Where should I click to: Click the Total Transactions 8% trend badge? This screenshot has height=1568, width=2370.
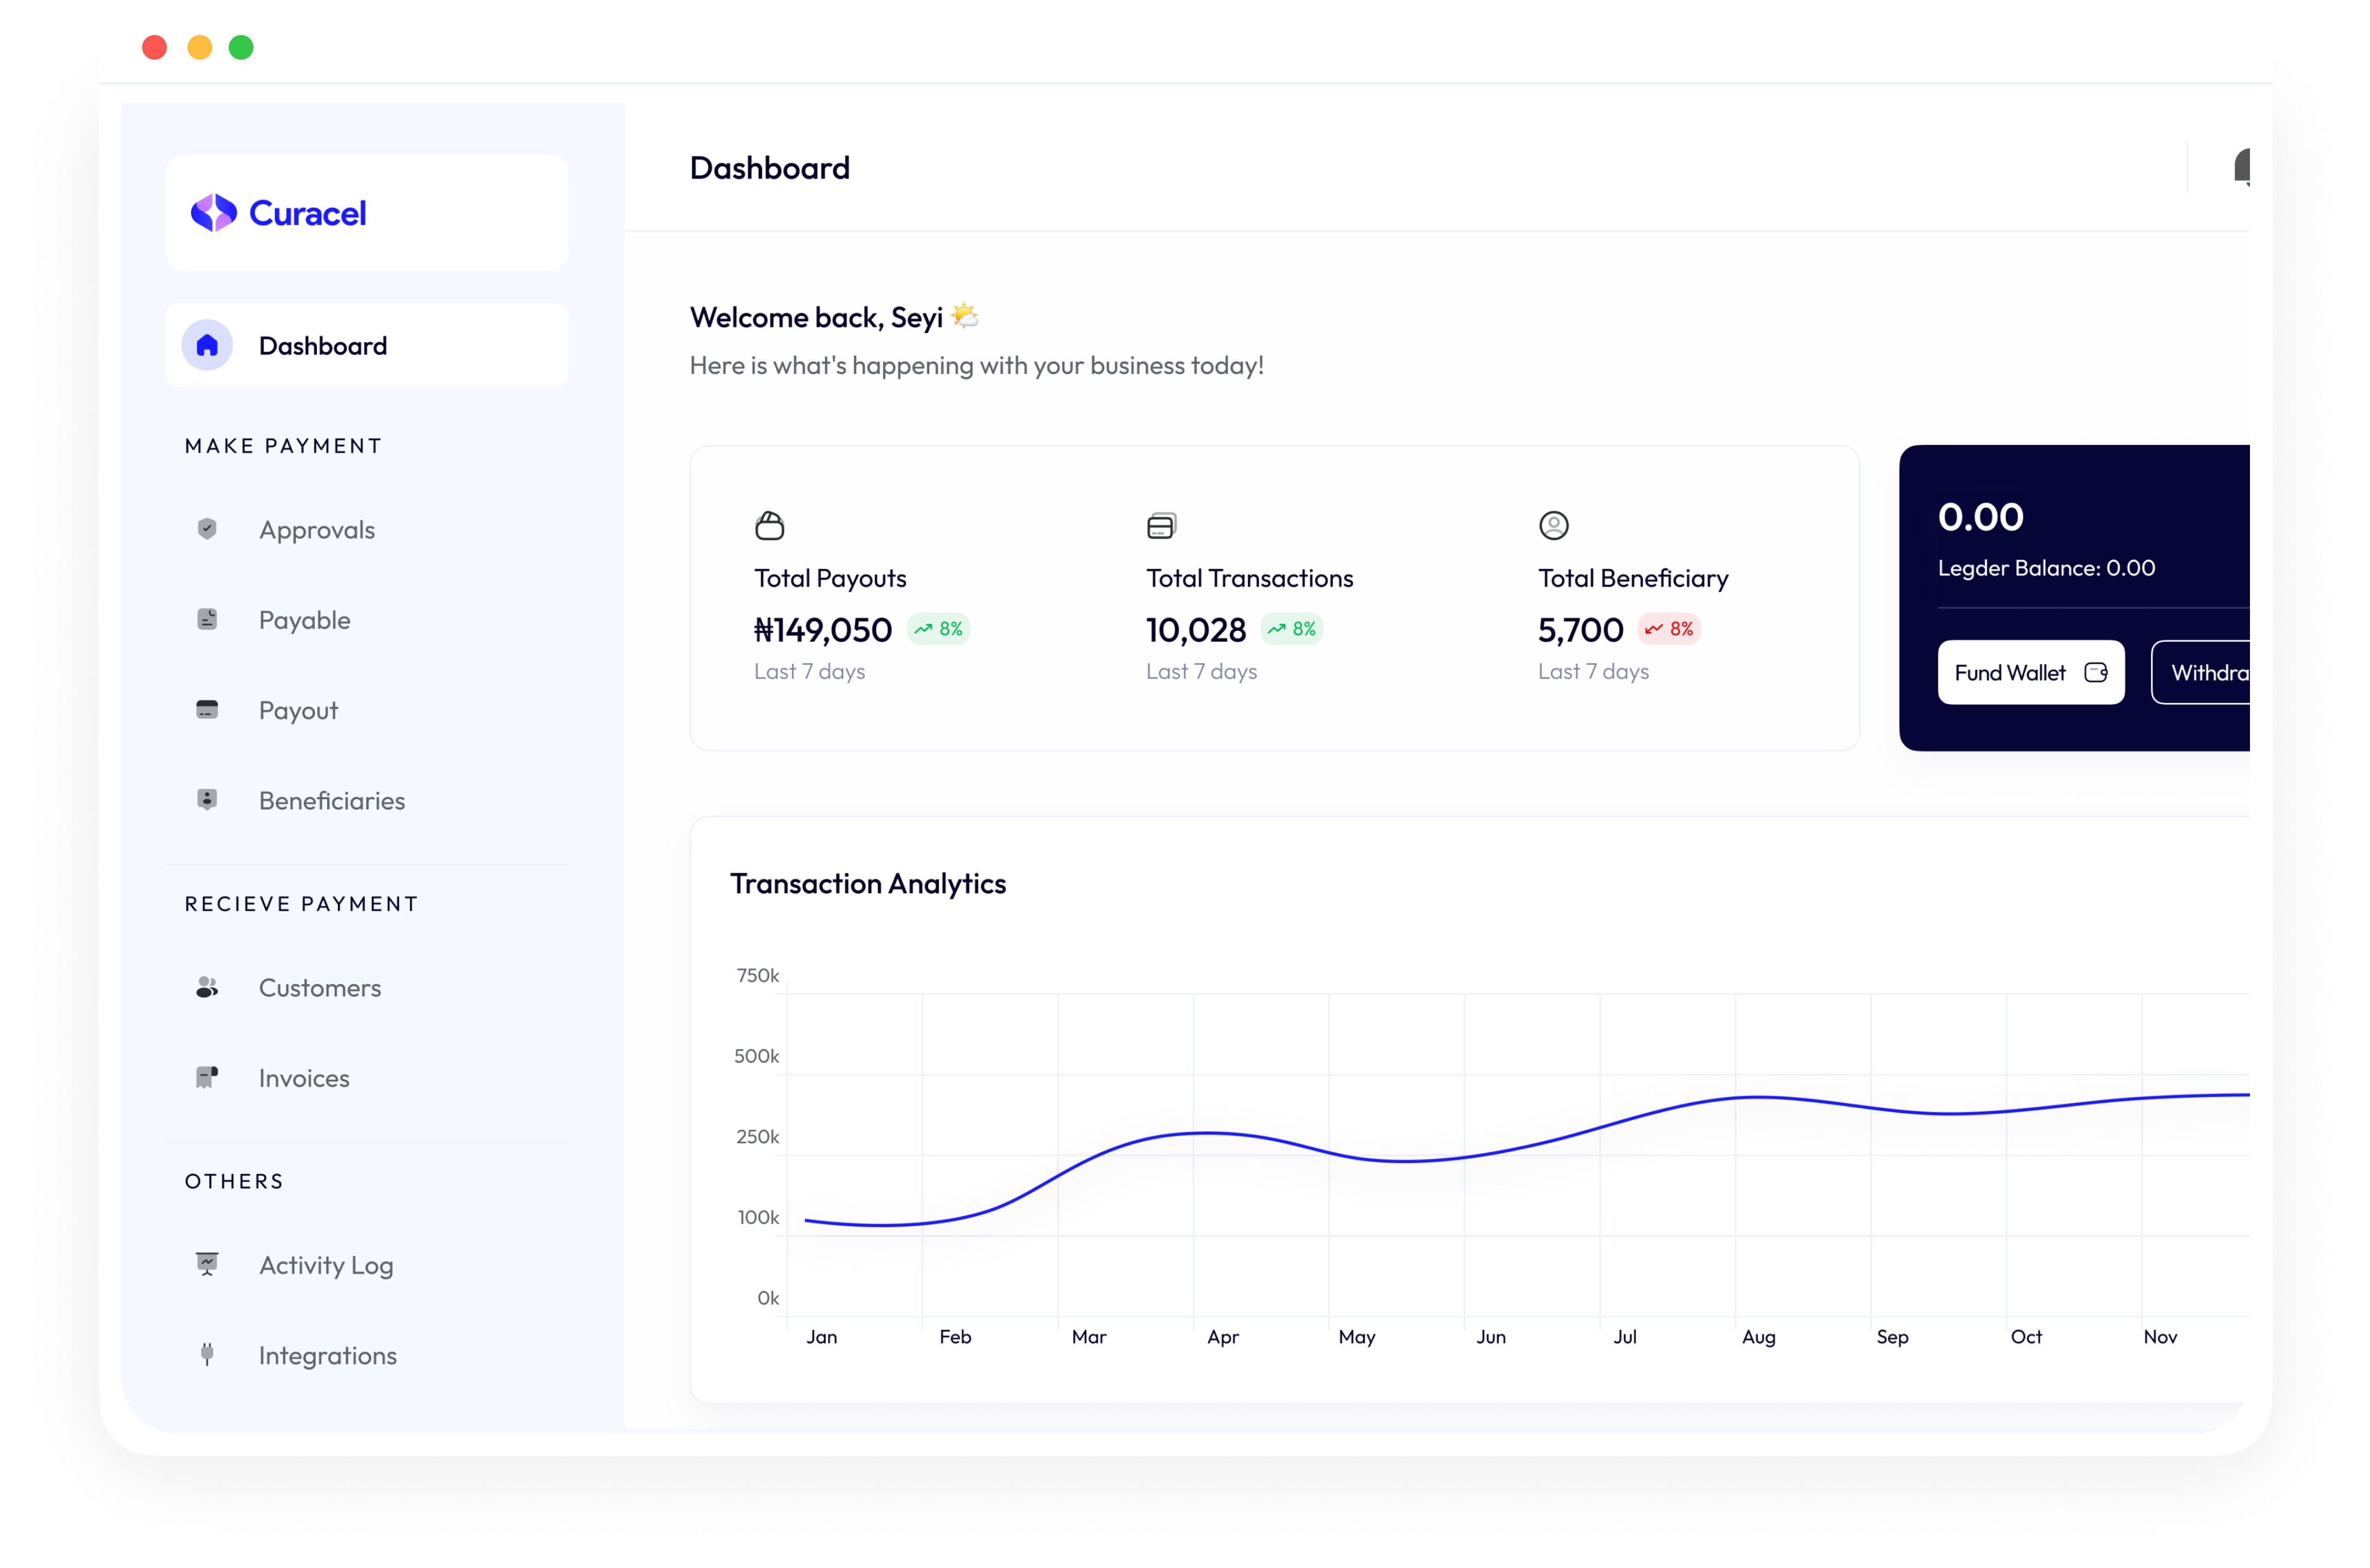click(1292, 629)
